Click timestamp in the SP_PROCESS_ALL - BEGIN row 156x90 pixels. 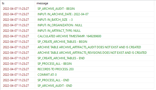[16, 64]
